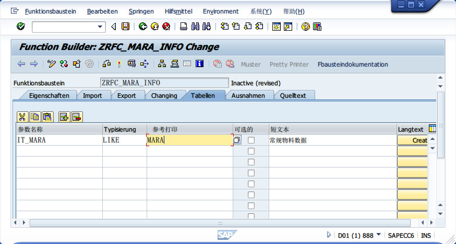Click the red Cancel icon
456x244 pixels.
(x=166, y=27)
